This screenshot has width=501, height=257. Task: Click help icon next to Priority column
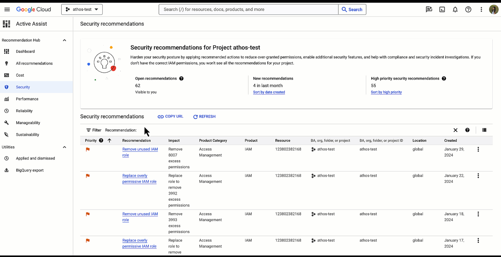point(101,141)
